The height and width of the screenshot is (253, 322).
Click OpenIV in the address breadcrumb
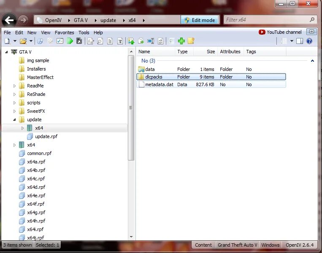coord(54,20)
